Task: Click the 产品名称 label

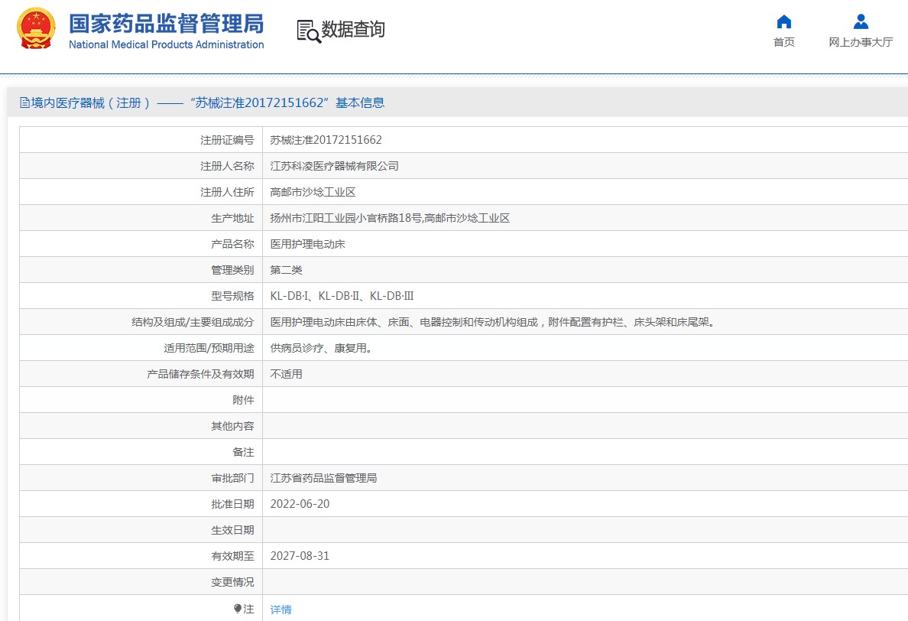Action: click(x=232, y=244)
